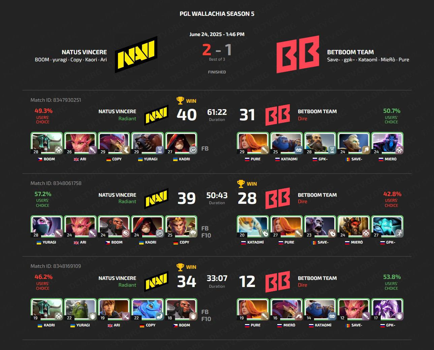Click the trophy WIN icon in game two

click(247, 184)
